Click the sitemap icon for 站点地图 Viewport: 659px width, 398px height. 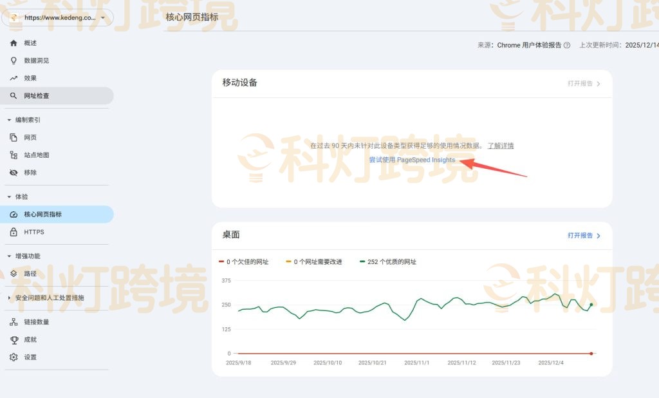14,155
